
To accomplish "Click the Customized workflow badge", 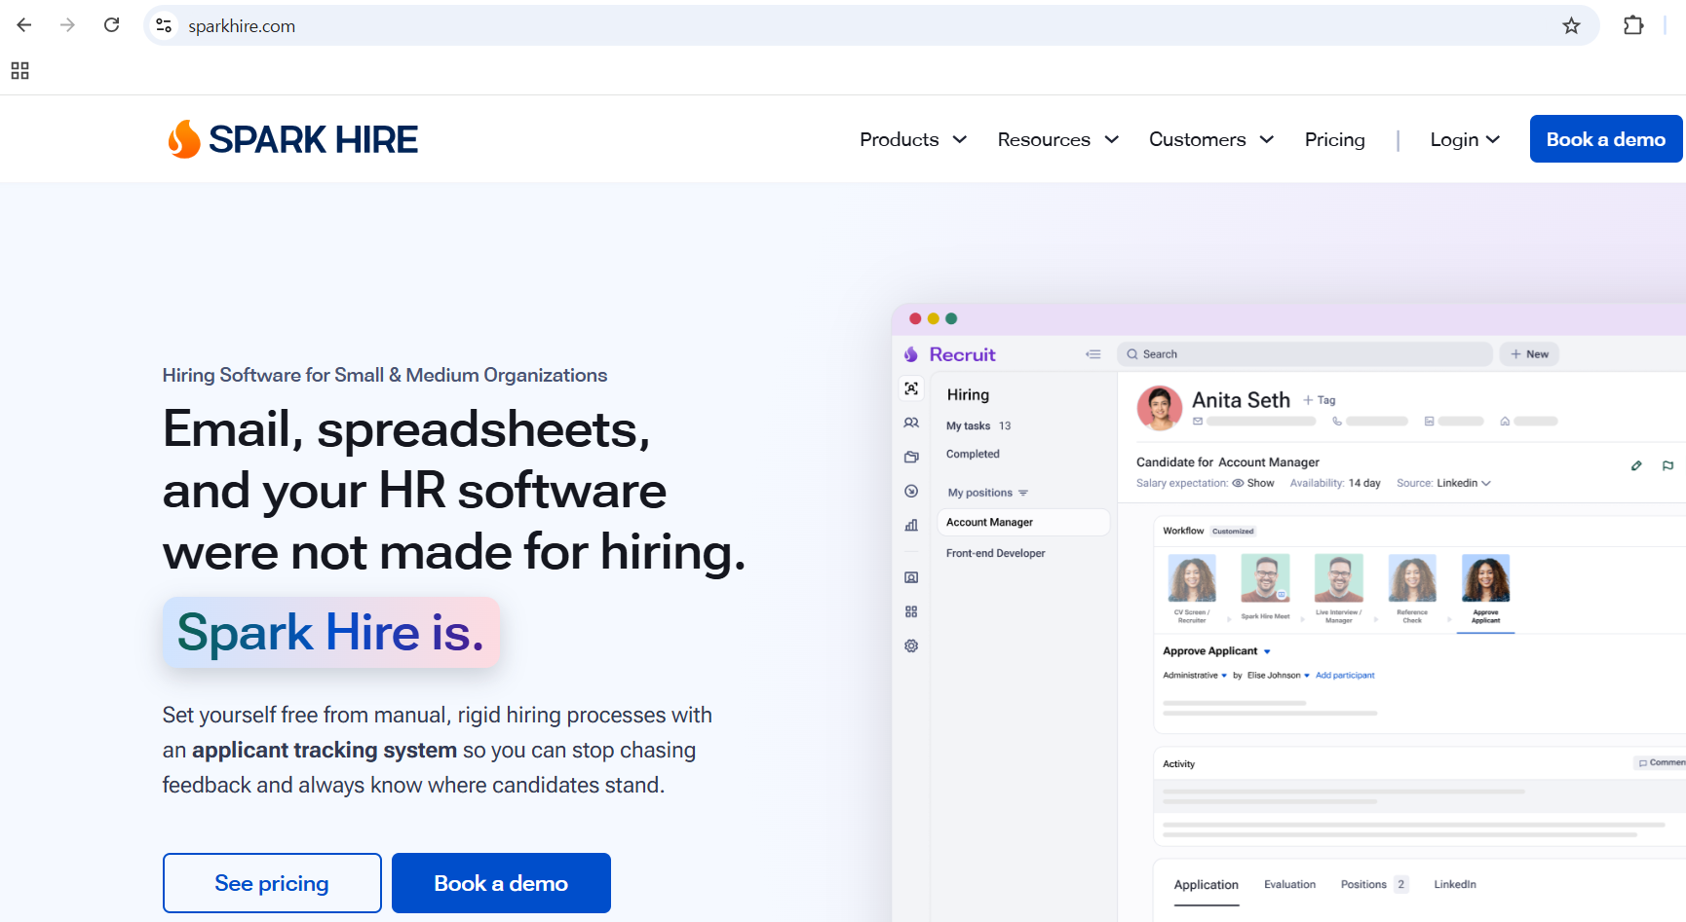I will coord(1233,532).
